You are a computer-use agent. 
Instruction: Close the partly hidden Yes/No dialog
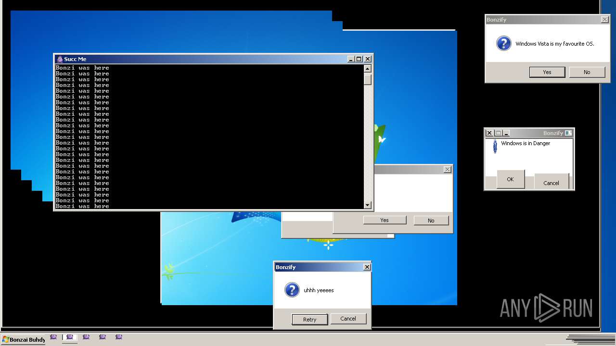pos(448,169)
